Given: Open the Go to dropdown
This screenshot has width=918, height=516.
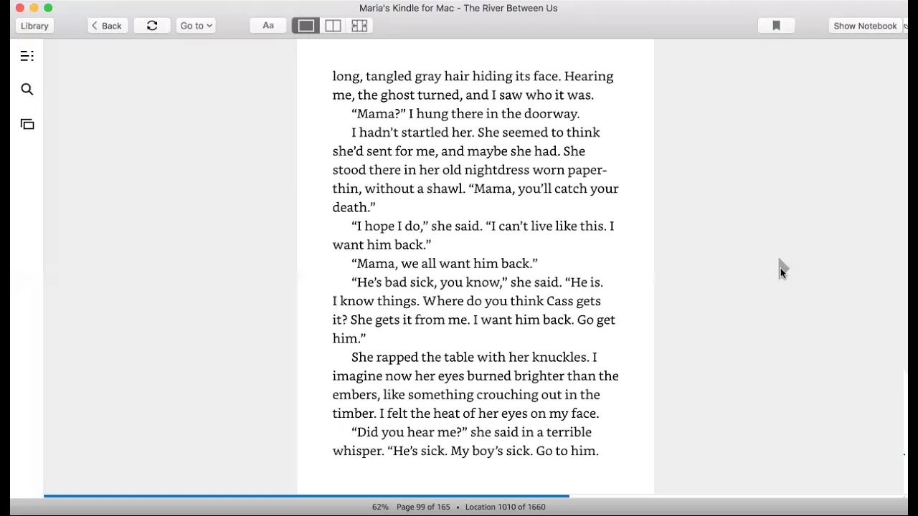Looking at the screenshot, I should tap(196, 26).
